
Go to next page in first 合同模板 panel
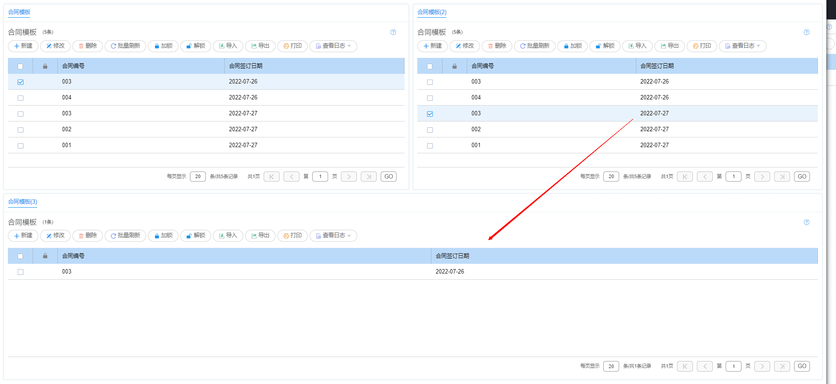tap(349, 177)
